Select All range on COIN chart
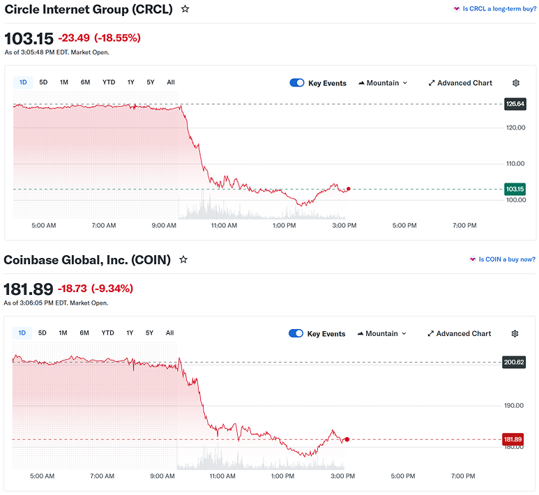Image resolution: width=539 pixels, height=495 pixels. pyautogui.click(x=170, y=333)
